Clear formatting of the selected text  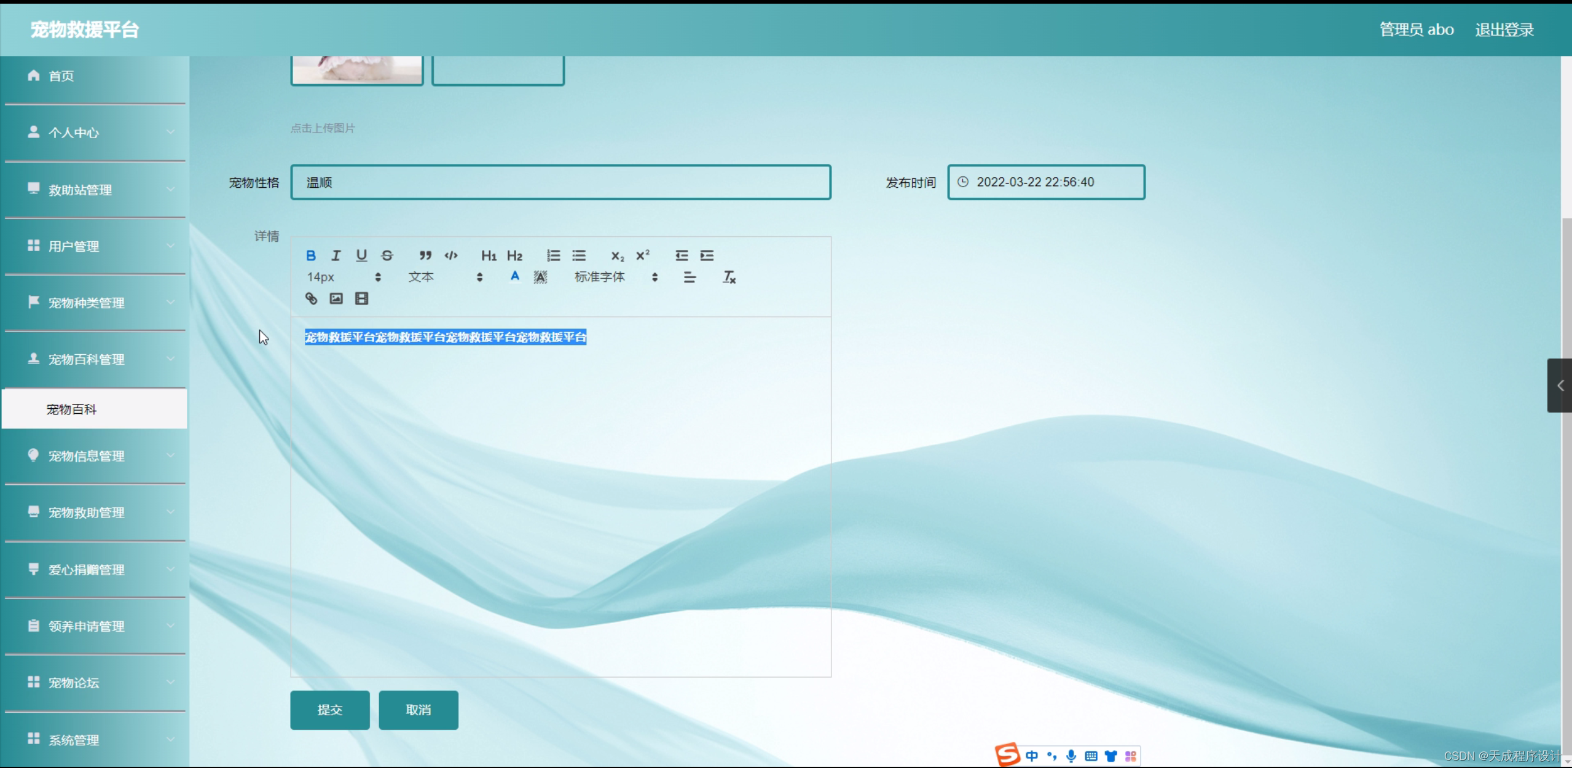[x=729, y=277]
